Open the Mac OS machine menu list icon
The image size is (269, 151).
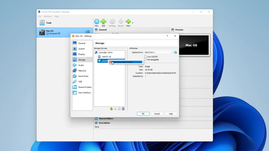(x=87, y=32)
